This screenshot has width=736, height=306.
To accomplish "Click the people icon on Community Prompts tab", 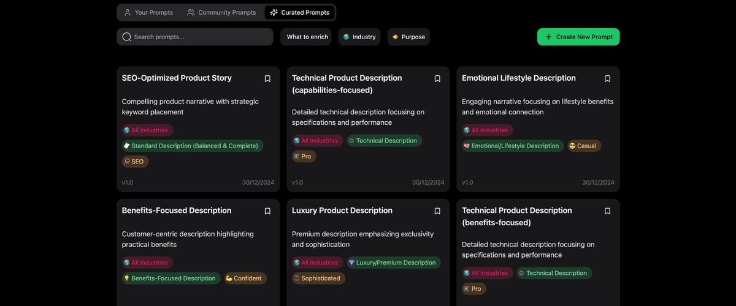I will click(x=191, y=12).
